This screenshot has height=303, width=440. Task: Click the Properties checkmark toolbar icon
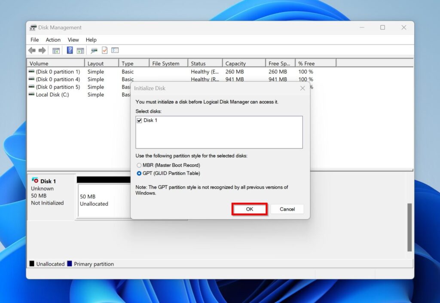point(104,51)
